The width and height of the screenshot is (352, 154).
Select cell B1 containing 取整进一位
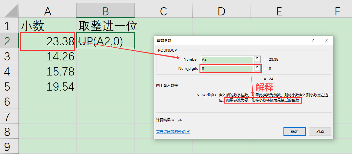(106, 25)
